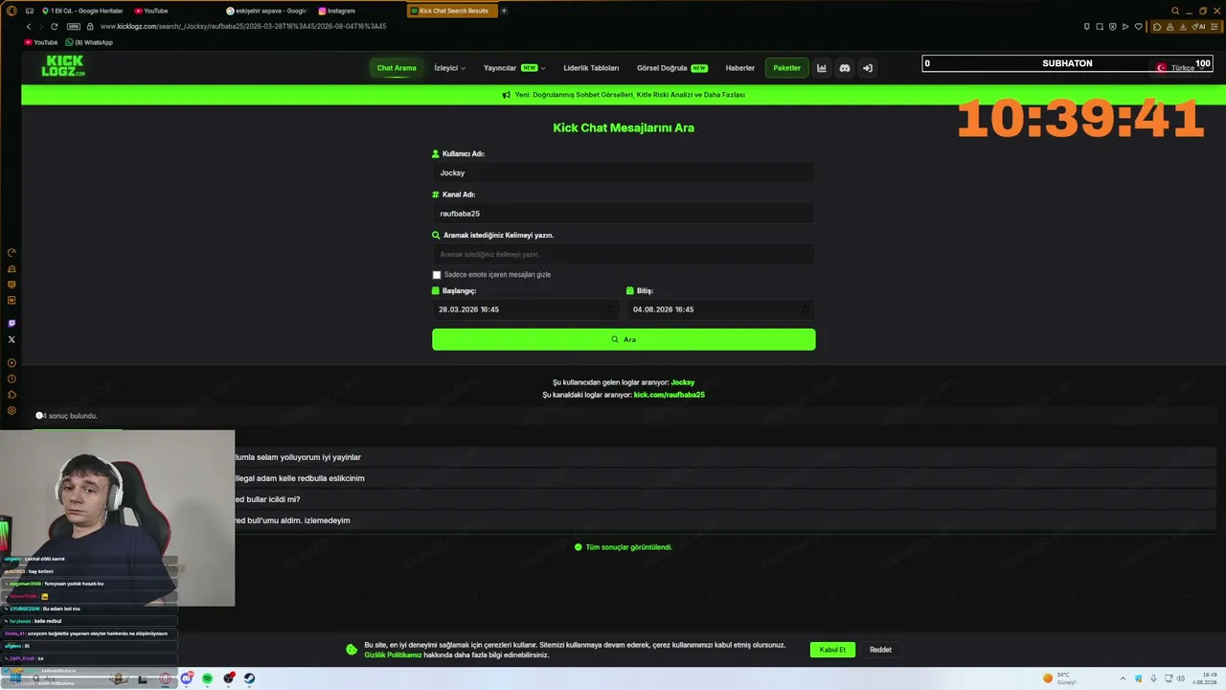
Task: Open the Twitch icon in browser sidebar
Action: pyautogui.click(x=11, y=323)
